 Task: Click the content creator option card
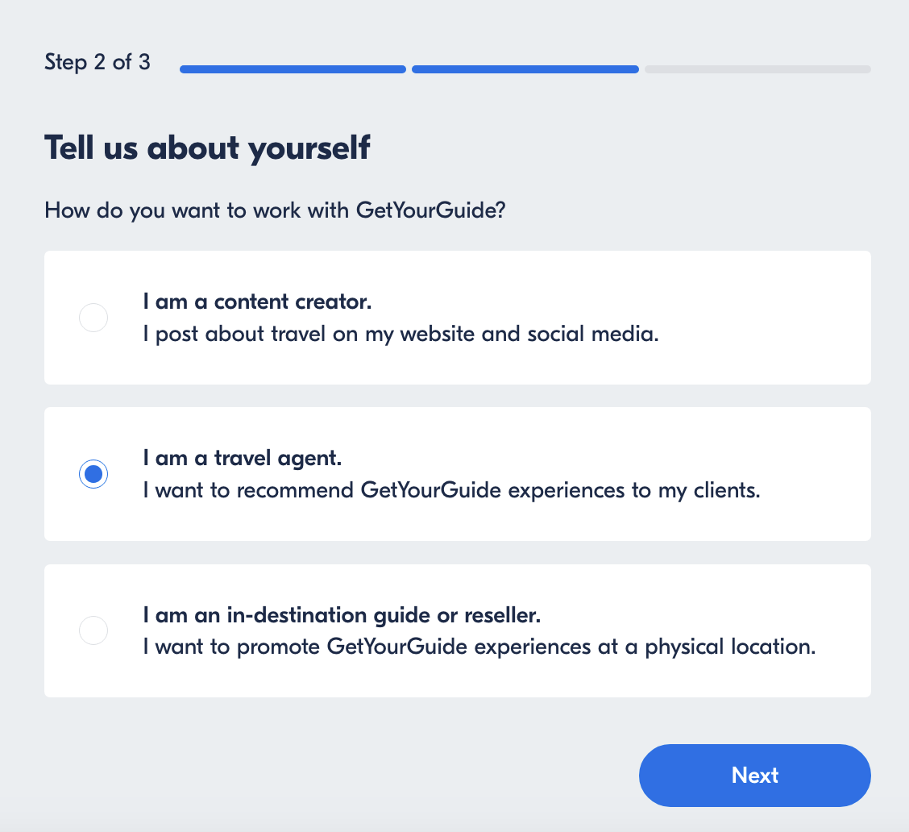click(458, 317)
